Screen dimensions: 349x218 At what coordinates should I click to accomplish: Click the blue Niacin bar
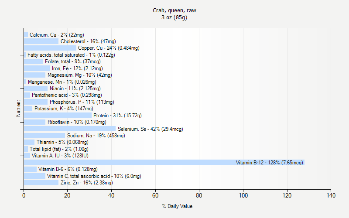click(x=36, y=89)
